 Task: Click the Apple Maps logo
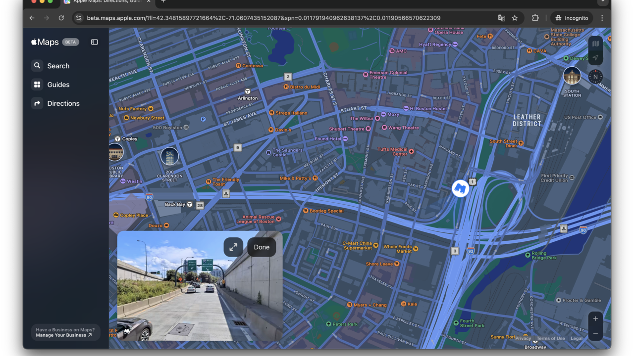pos(45,42)
